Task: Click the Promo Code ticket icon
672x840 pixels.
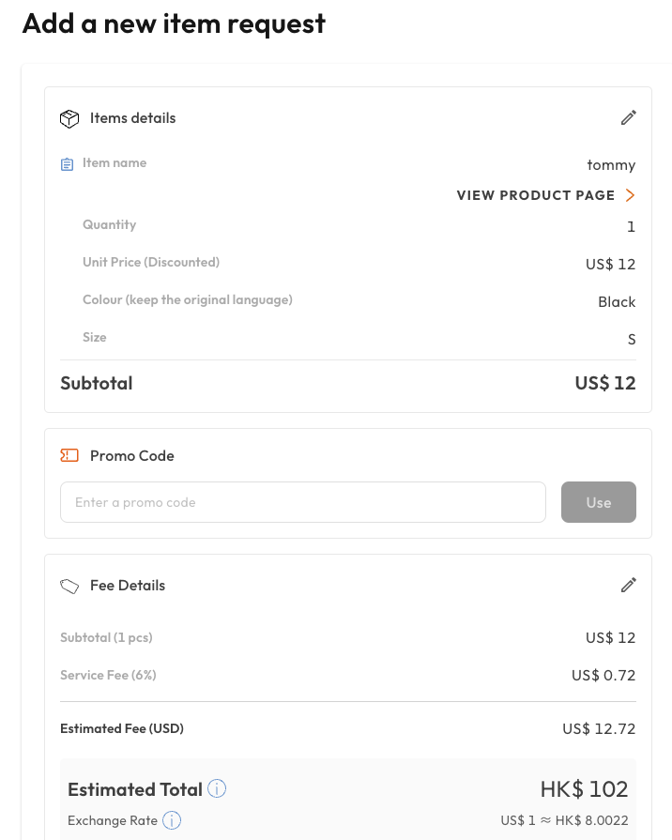Action: click(x=69, y=455)
